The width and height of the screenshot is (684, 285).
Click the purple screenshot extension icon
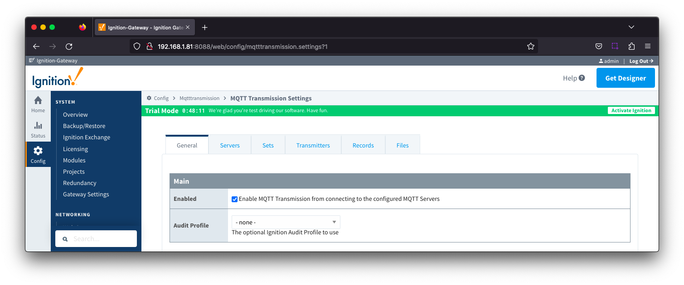coord(615,46)
